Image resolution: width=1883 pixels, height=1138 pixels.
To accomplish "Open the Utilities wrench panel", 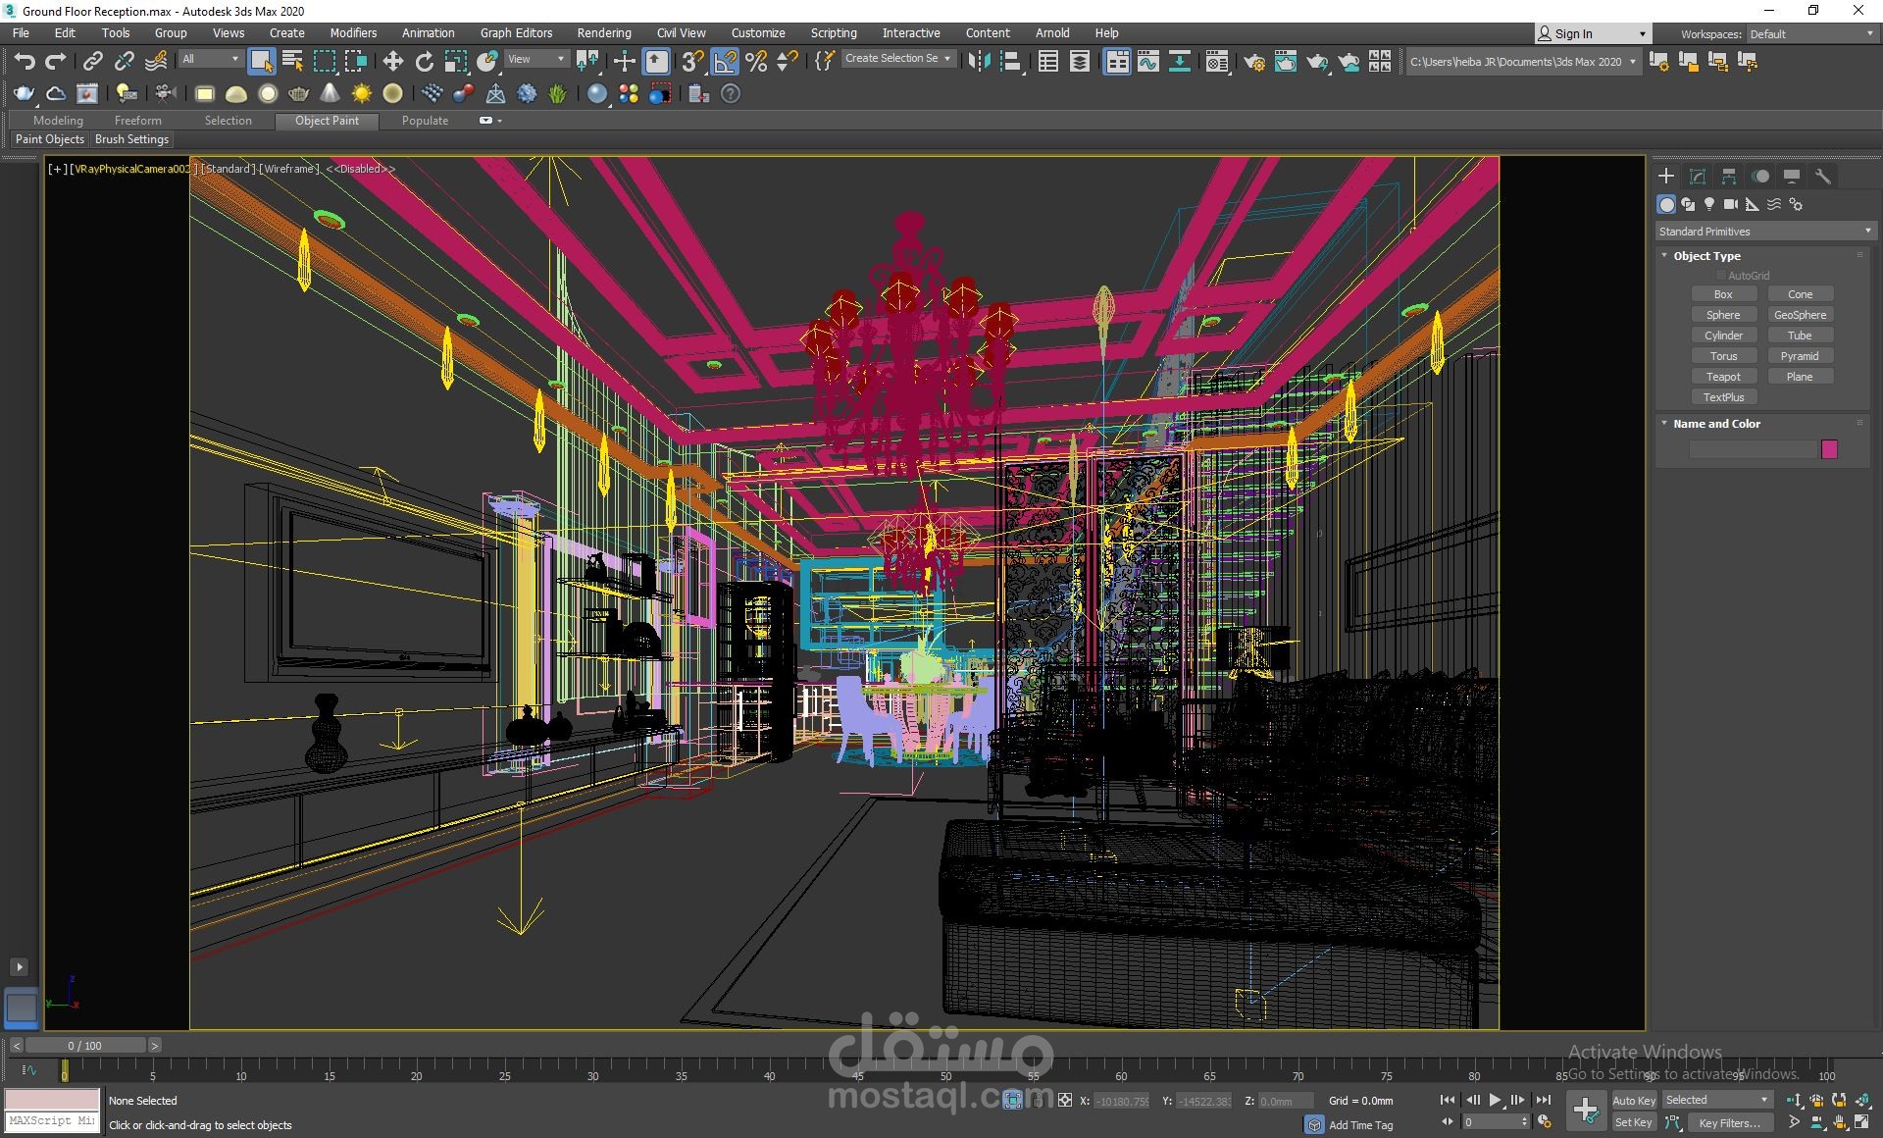I will click(1823, 177).
